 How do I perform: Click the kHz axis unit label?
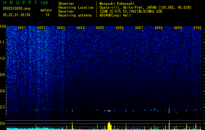pyautogui.click(x=3, y=26)
